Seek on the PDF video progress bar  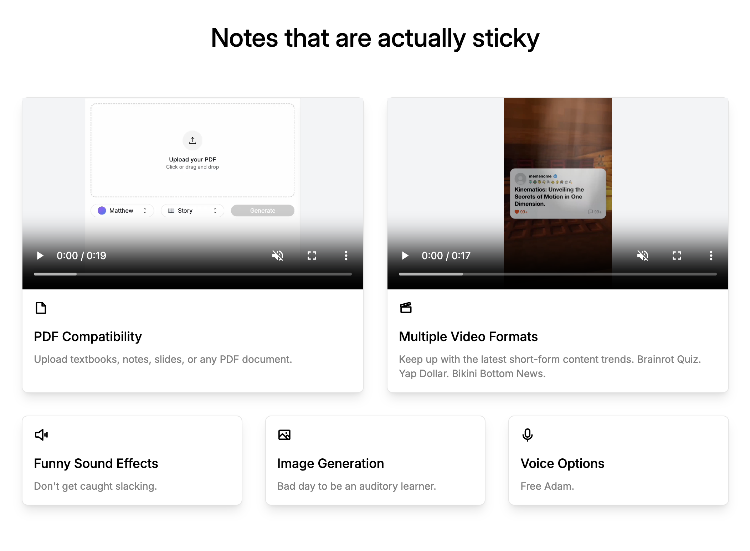pos(192,274)
